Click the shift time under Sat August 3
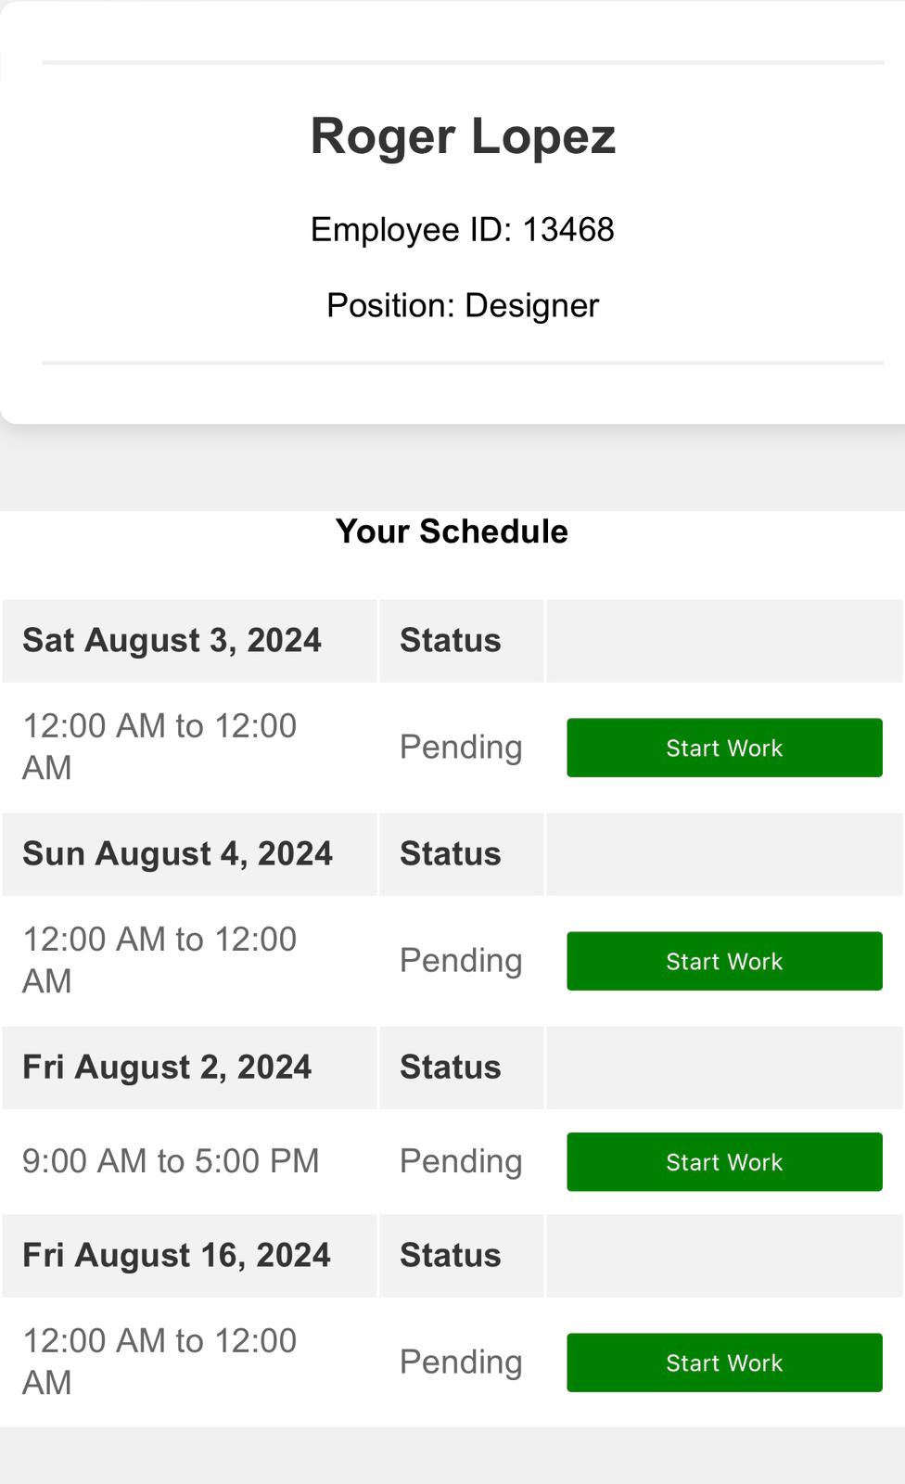905x1484 pixels. tap(159, 747)
